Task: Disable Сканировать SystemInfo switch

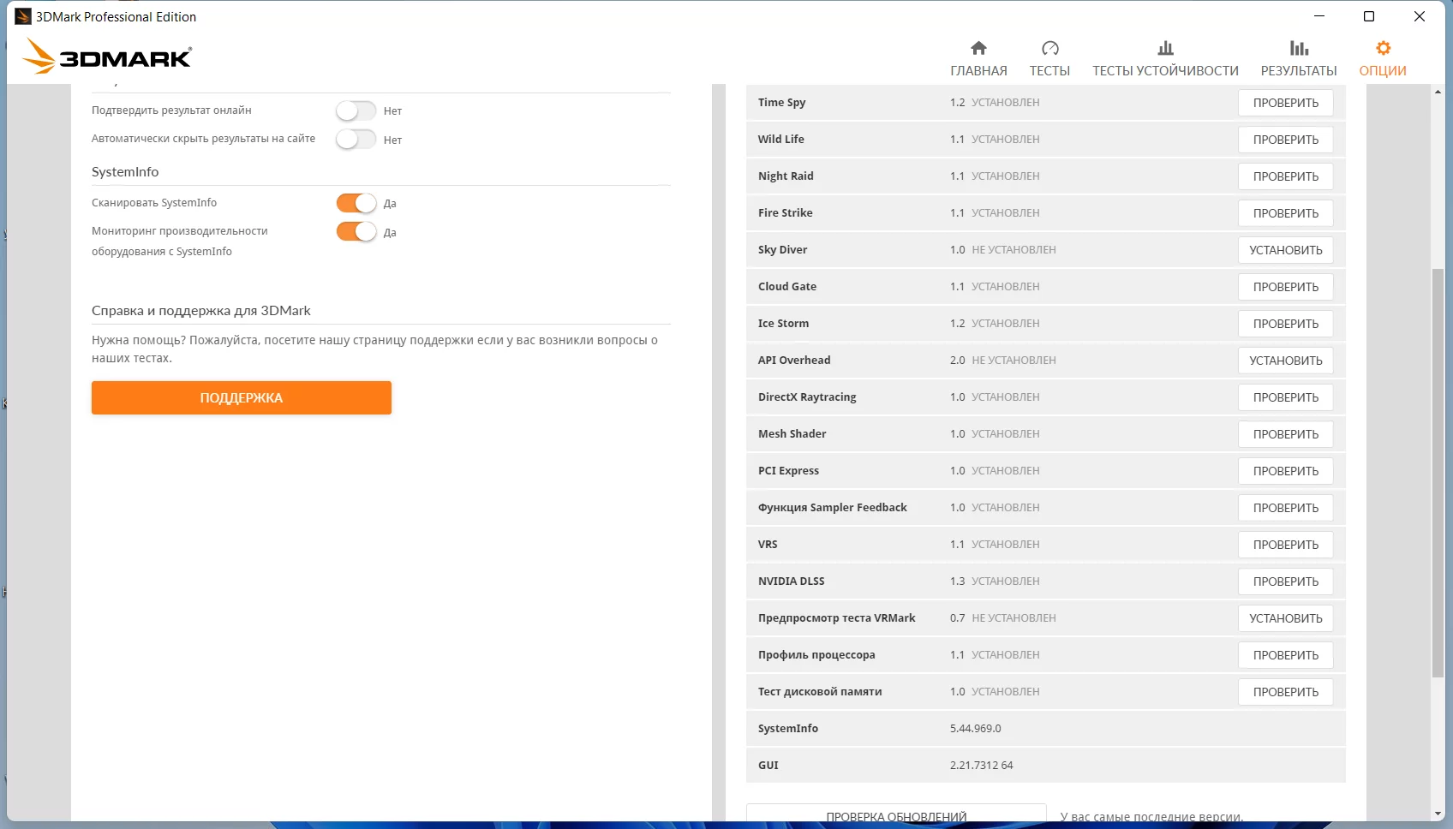Action: [x=356, y=203]
